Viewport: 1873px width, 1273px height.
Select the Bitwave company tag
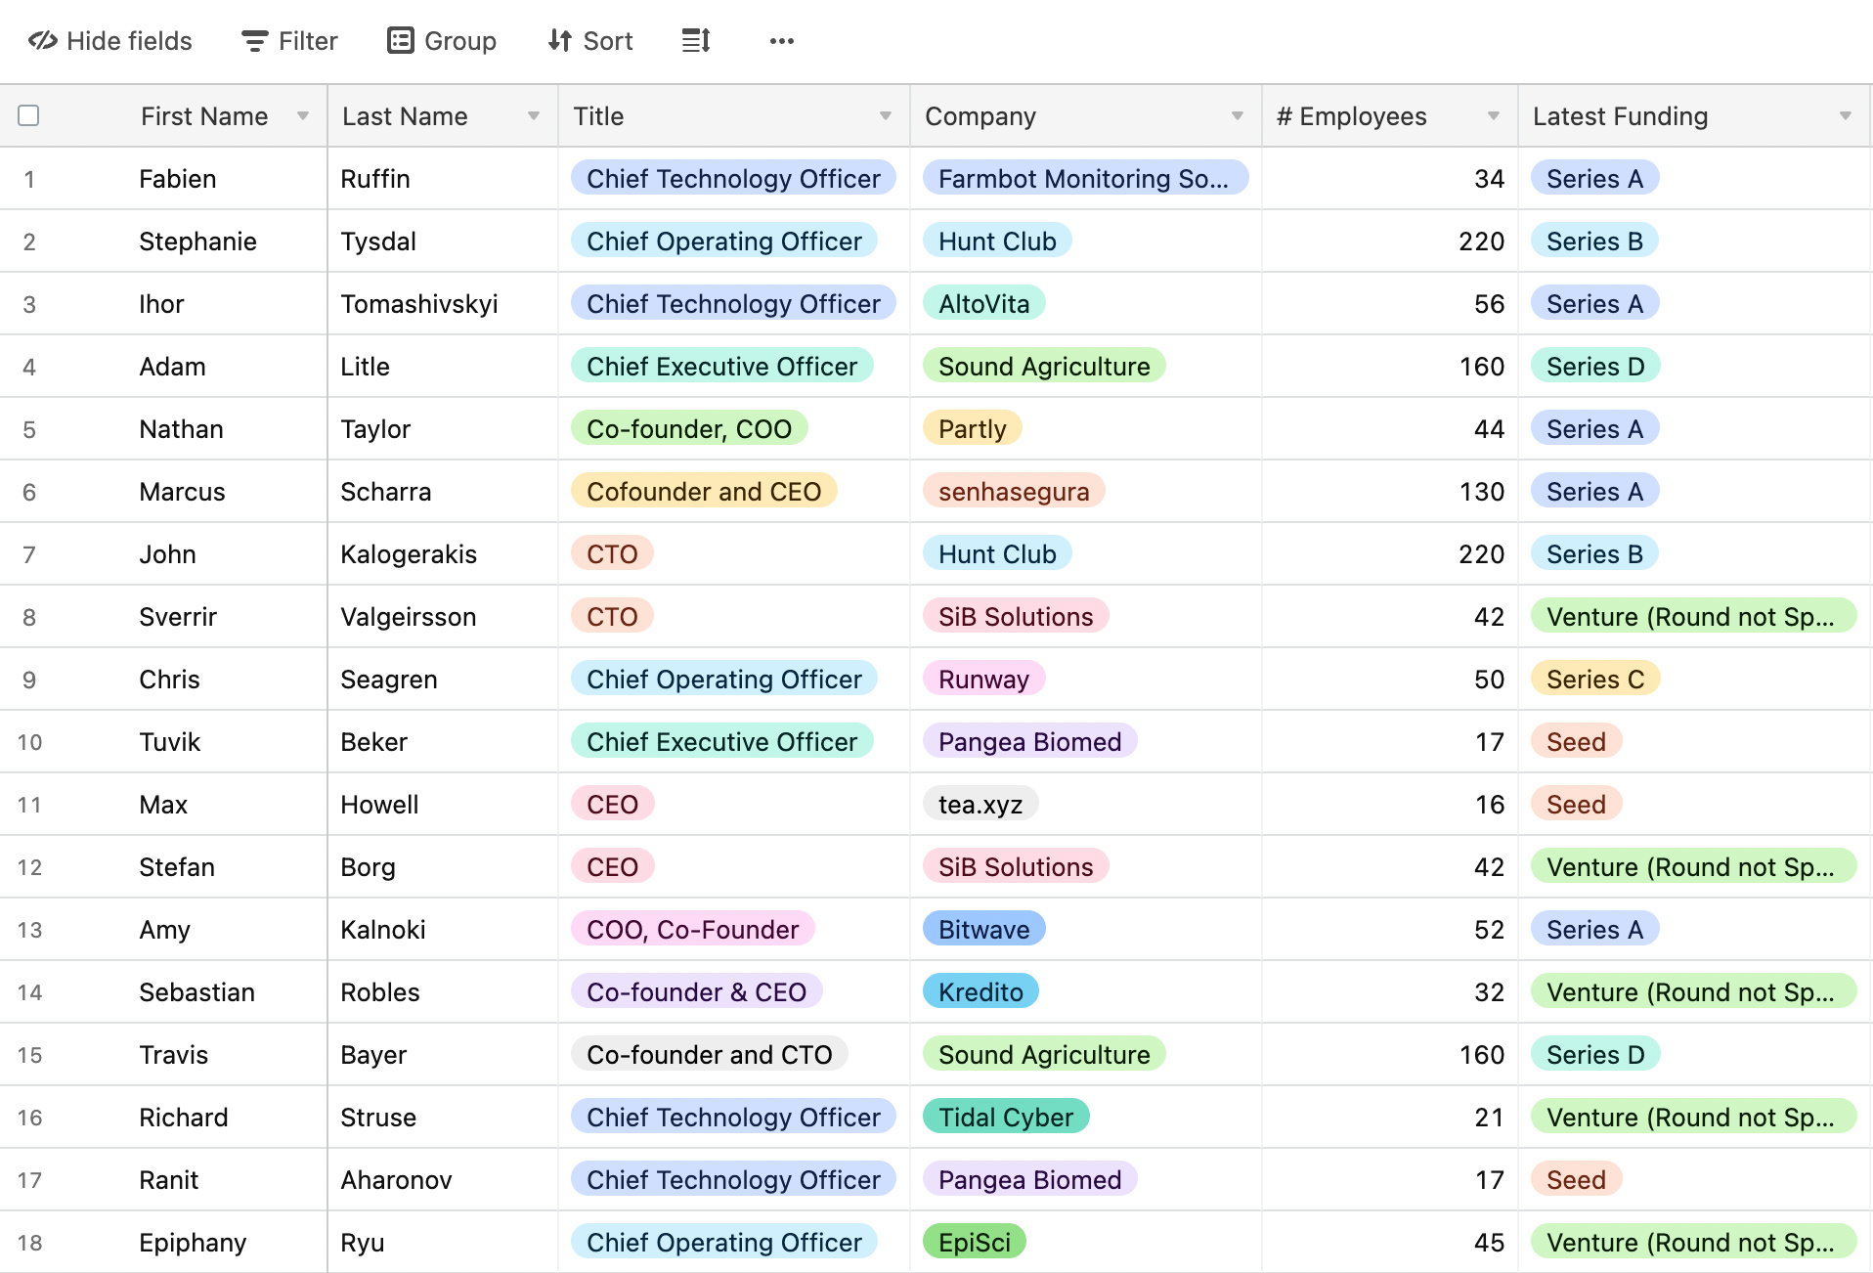[x=983, y=930]
